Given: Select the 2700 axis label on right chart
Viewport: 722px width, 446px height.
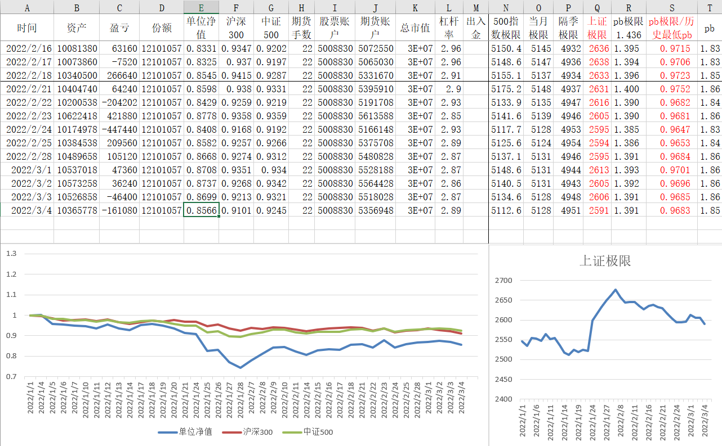Looking at the screenshot, I should point(503,281).
